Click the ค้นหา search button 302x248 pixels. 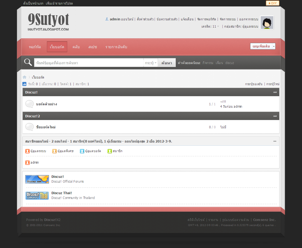coord(167,63)
